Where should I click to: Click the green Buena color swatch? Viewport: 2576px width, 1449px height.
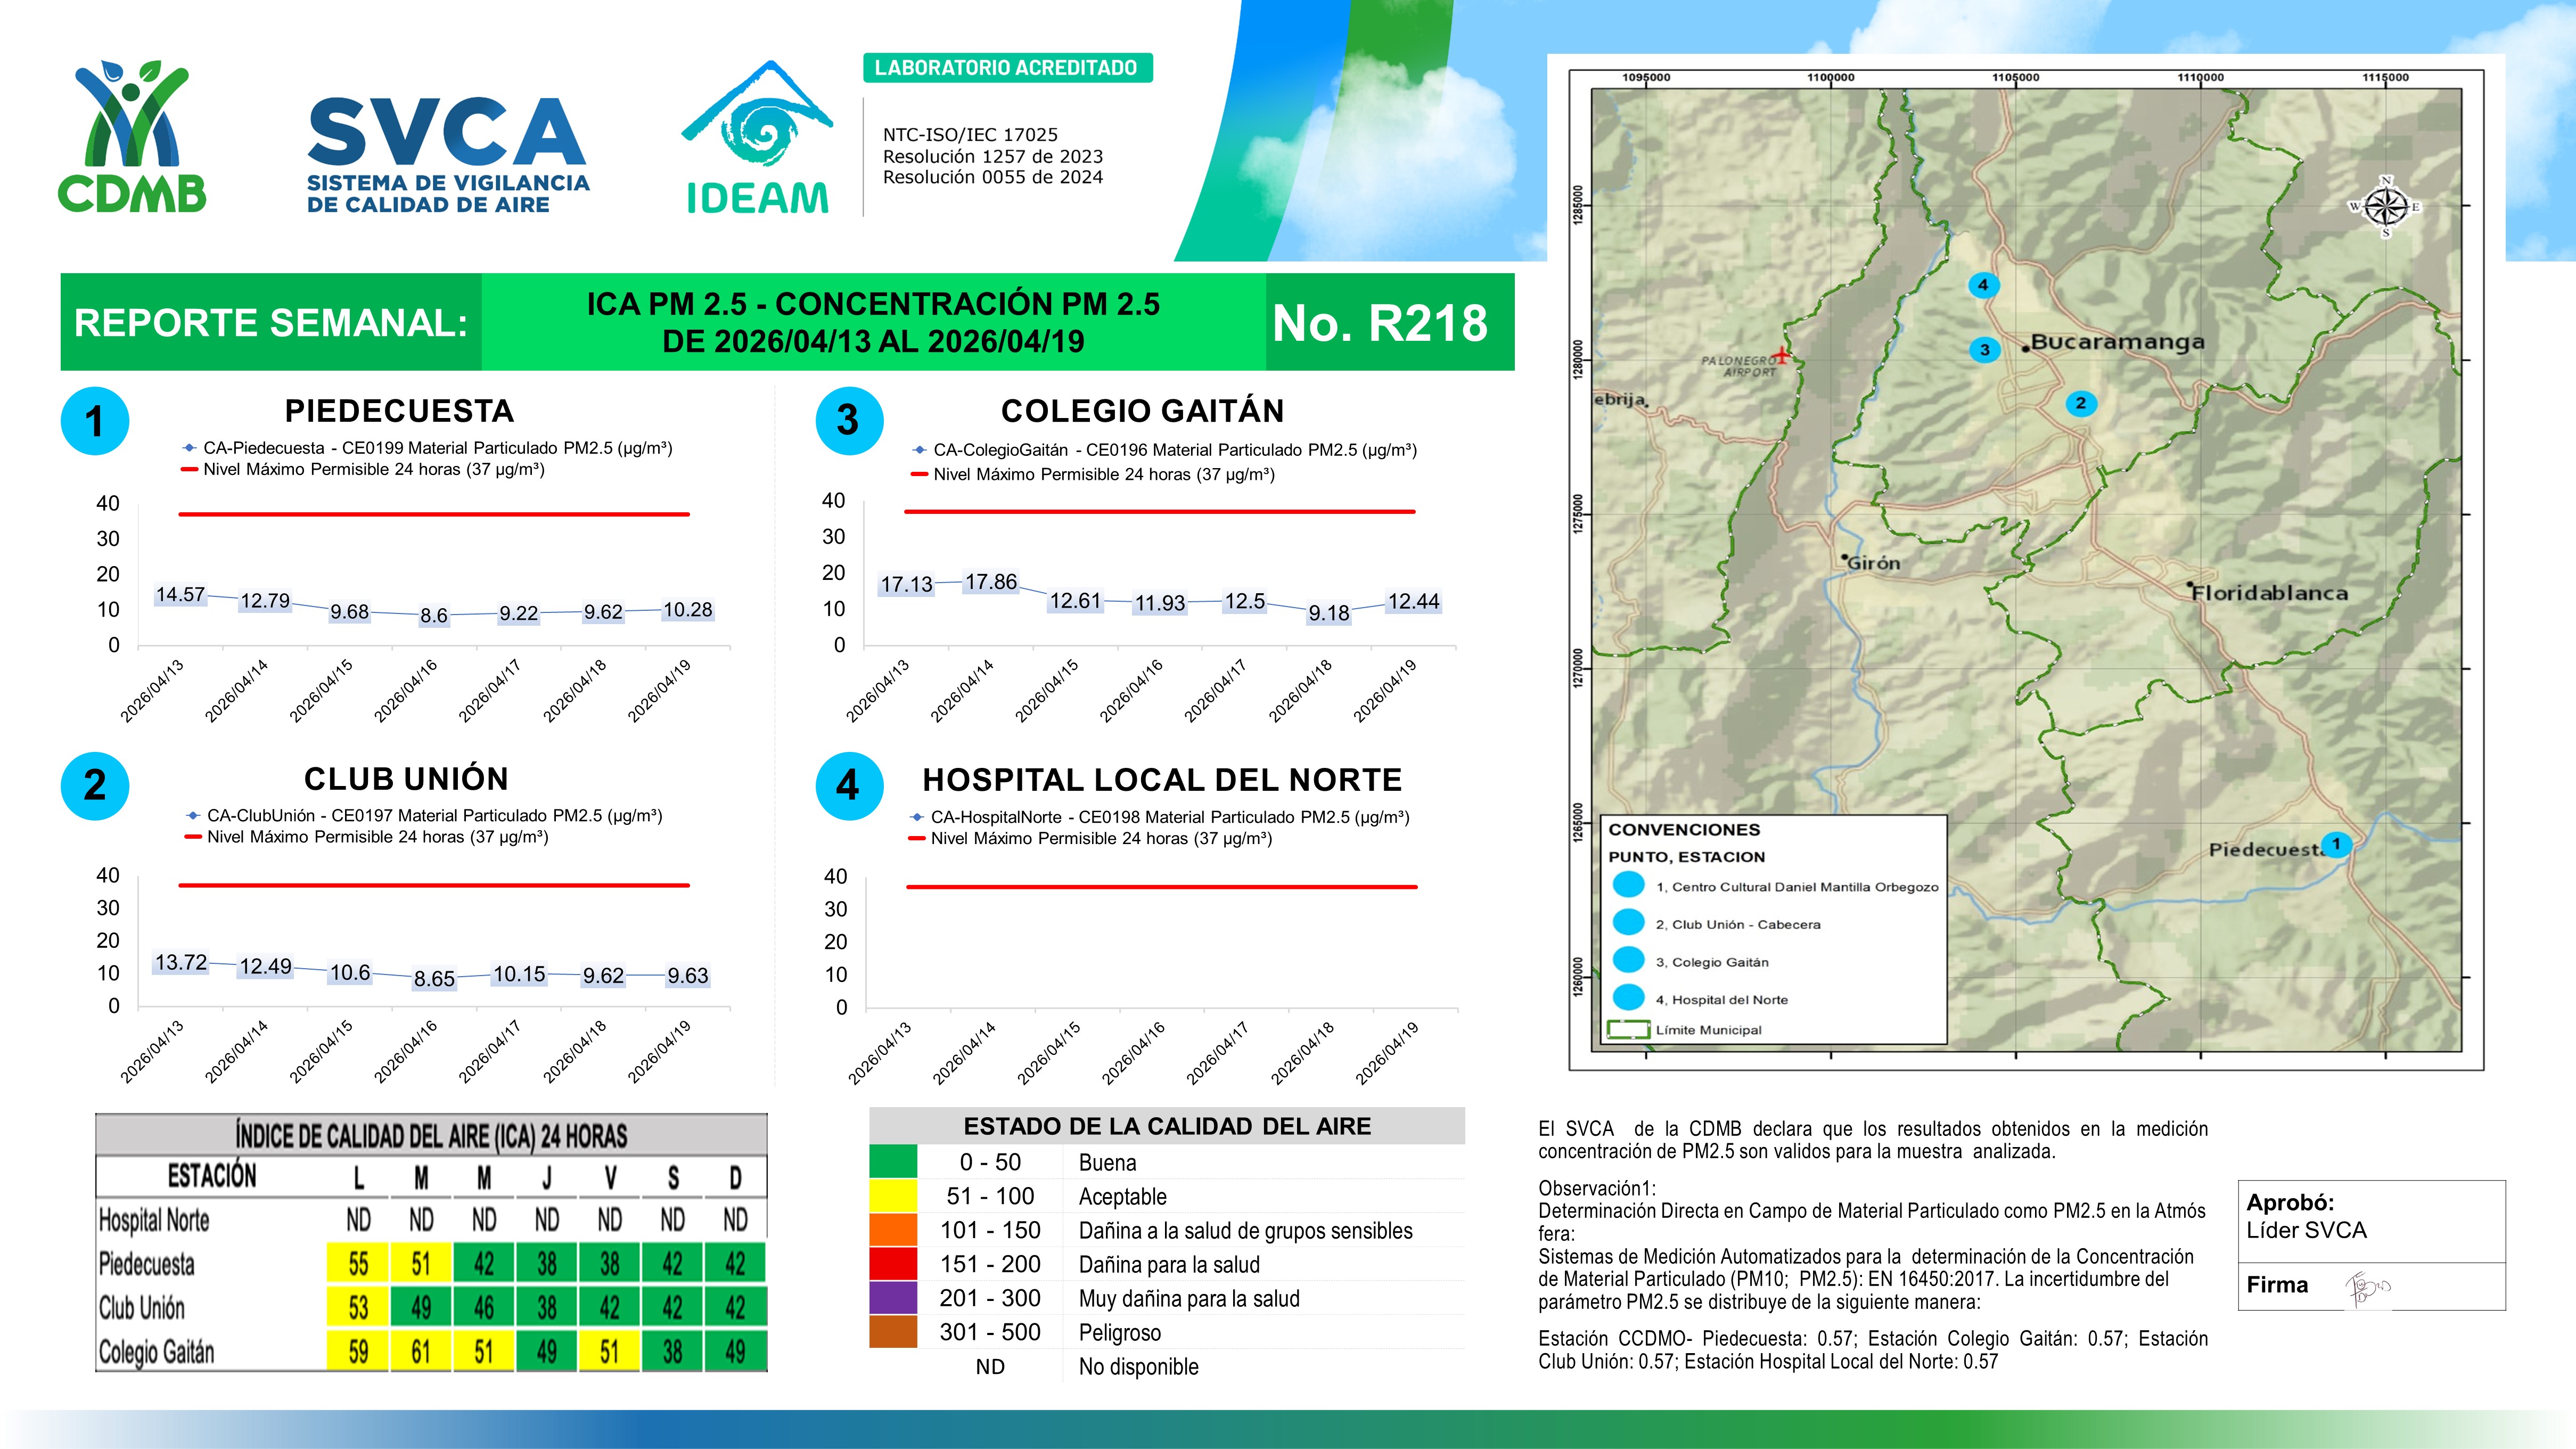pyautogui.click(x=892, y=1162)
